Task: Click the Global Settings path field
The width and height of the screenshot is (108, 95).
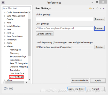Action: [64, 19]
